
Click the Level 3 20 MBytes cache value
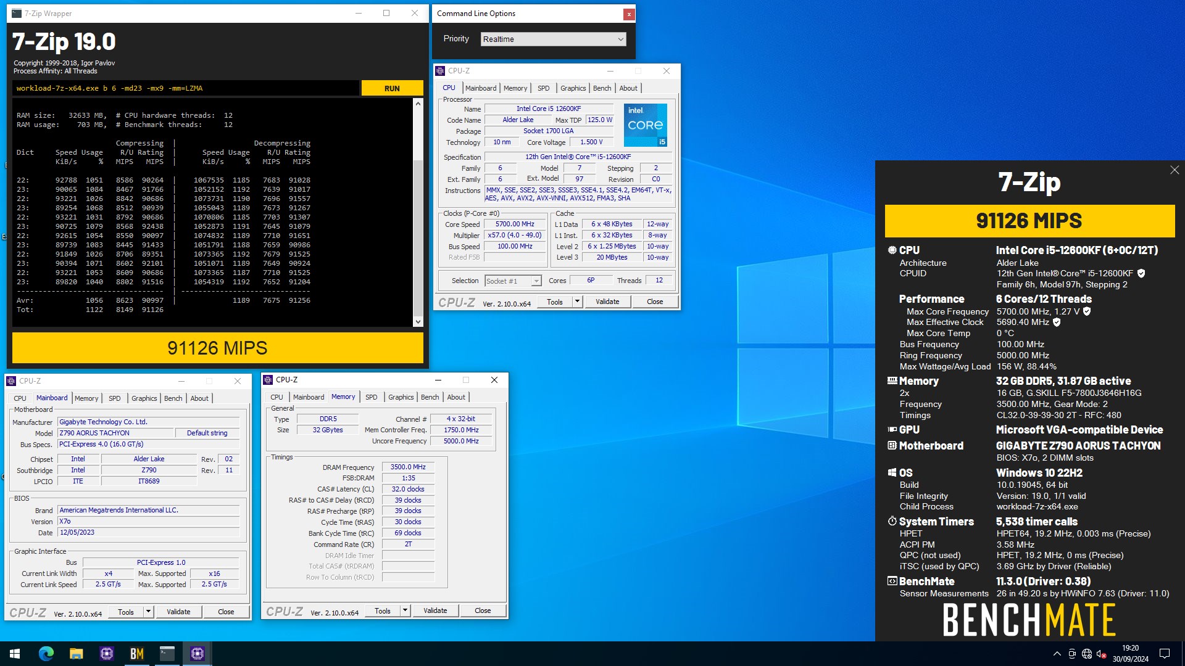click(x=612, y=257)
